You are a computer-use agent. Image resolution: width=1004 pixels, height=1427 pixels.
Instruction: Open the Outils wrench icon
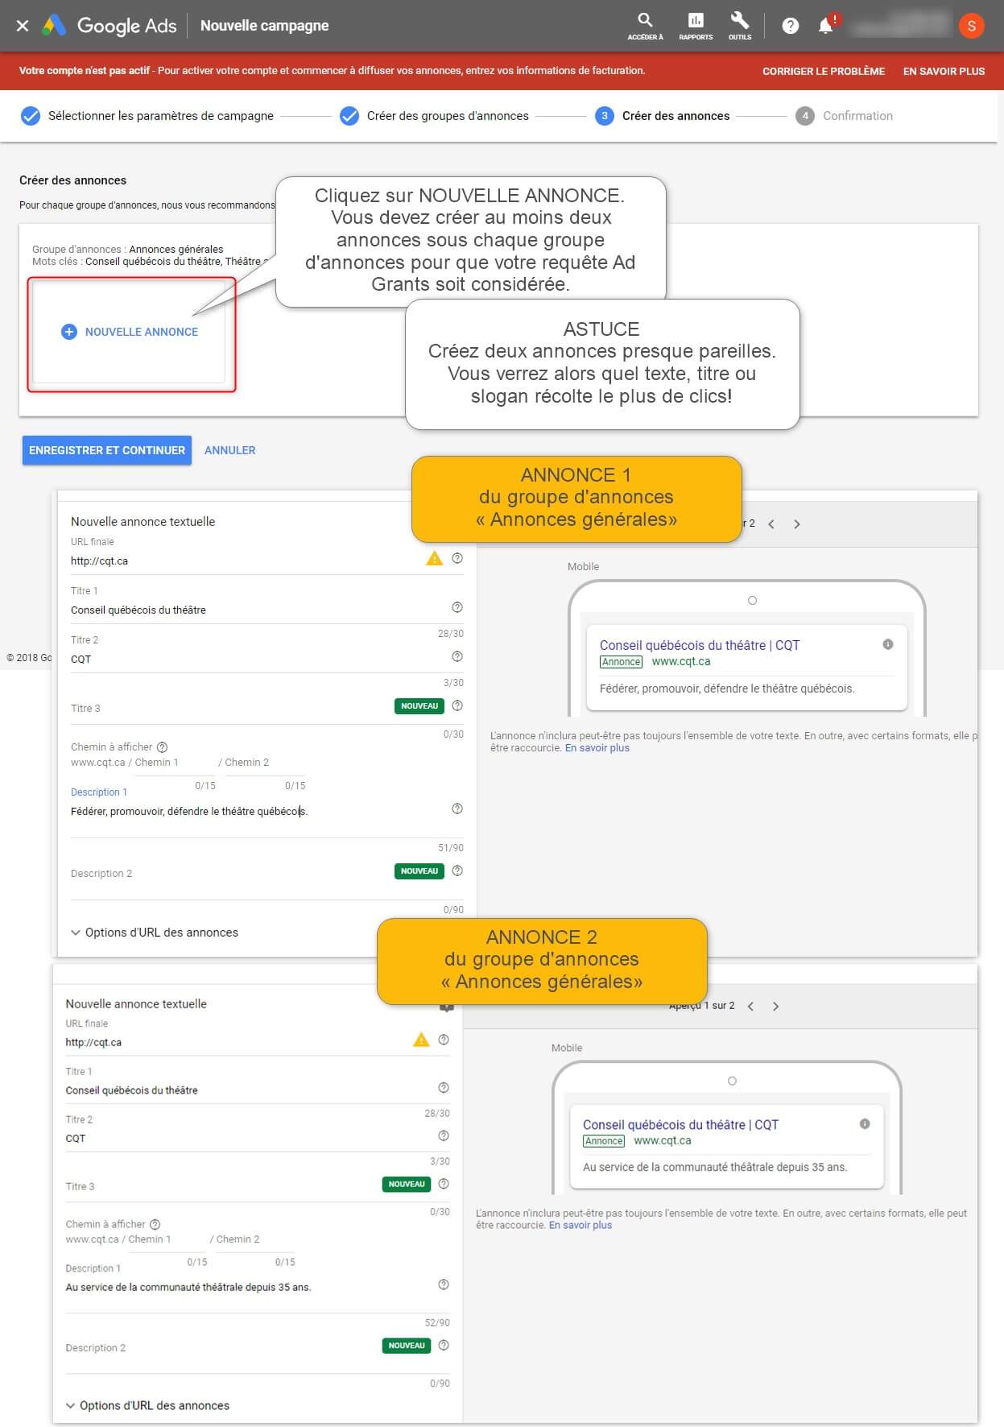[740, 26]
